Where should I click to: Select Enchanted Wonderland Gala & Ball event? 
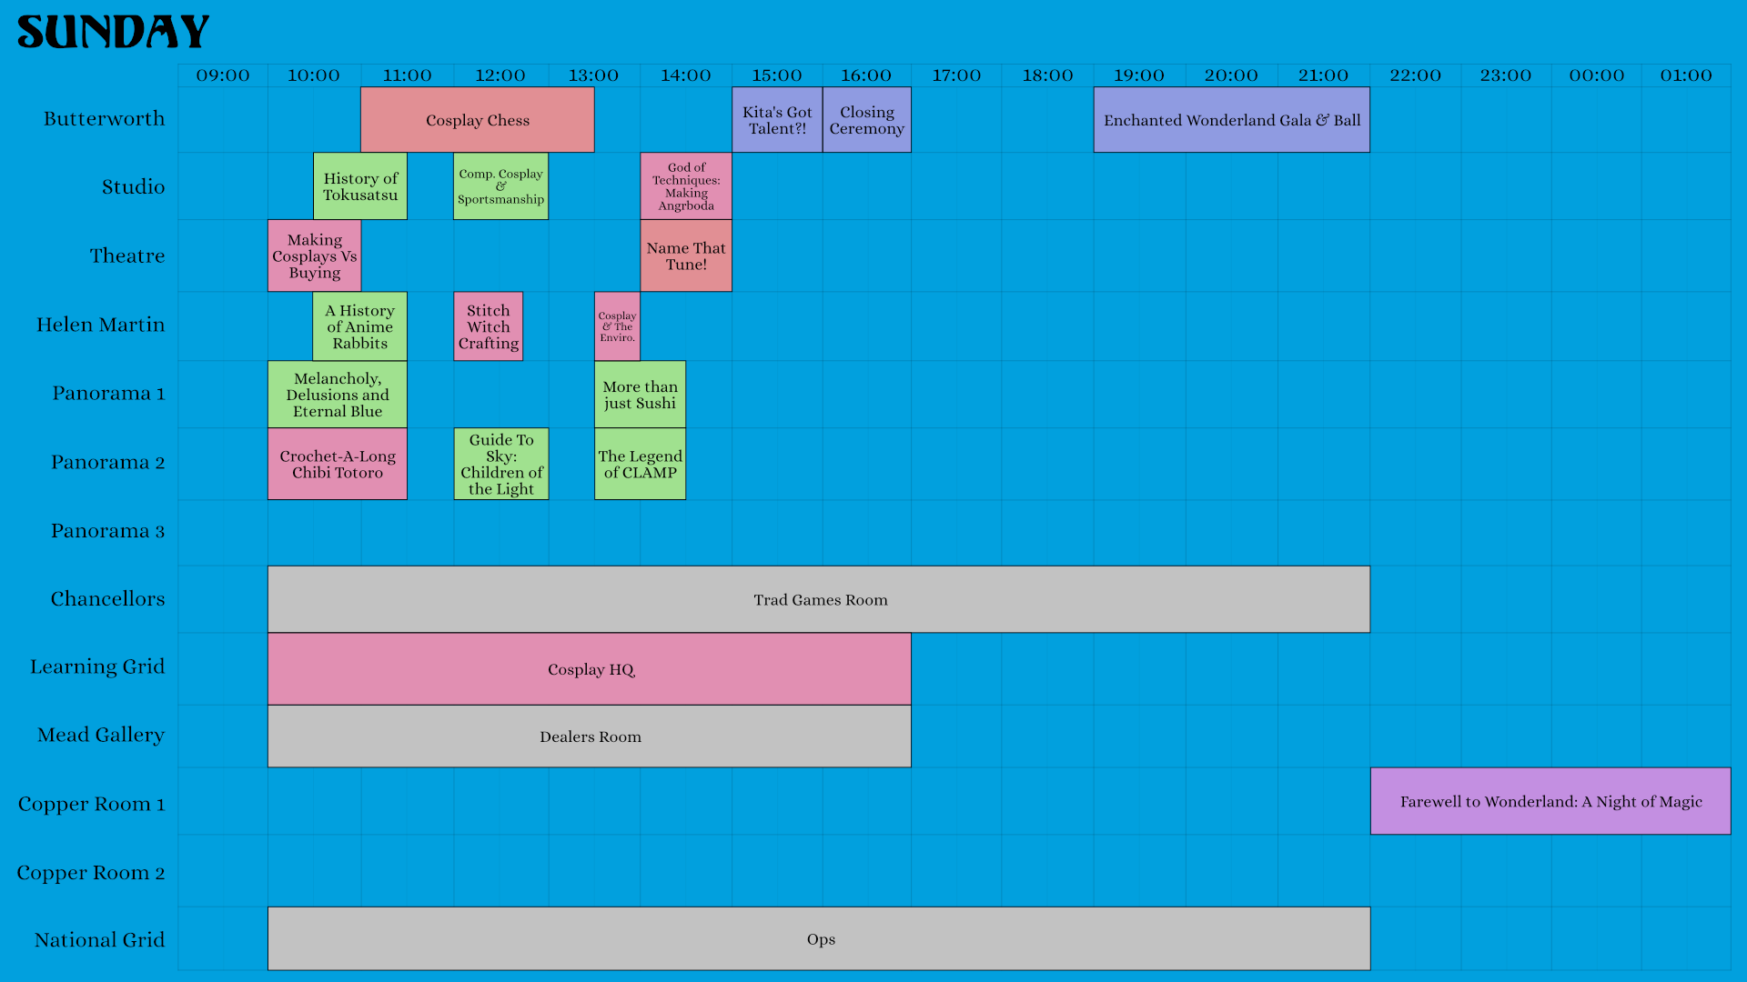pos(1232,120)
